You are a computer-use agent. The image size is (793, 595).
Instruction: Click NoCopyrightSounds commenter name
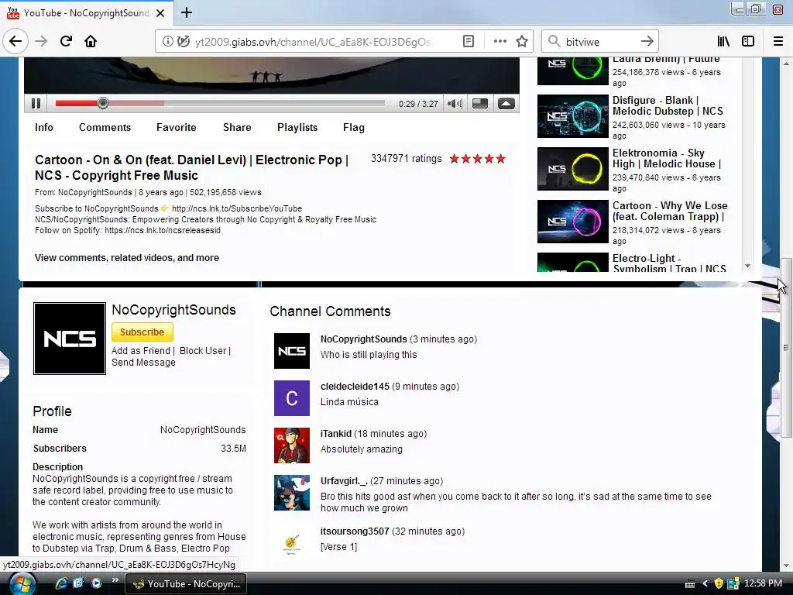364,339
